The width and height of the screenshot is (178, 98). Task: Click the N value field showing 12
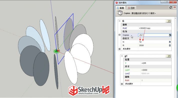point(153,42)
